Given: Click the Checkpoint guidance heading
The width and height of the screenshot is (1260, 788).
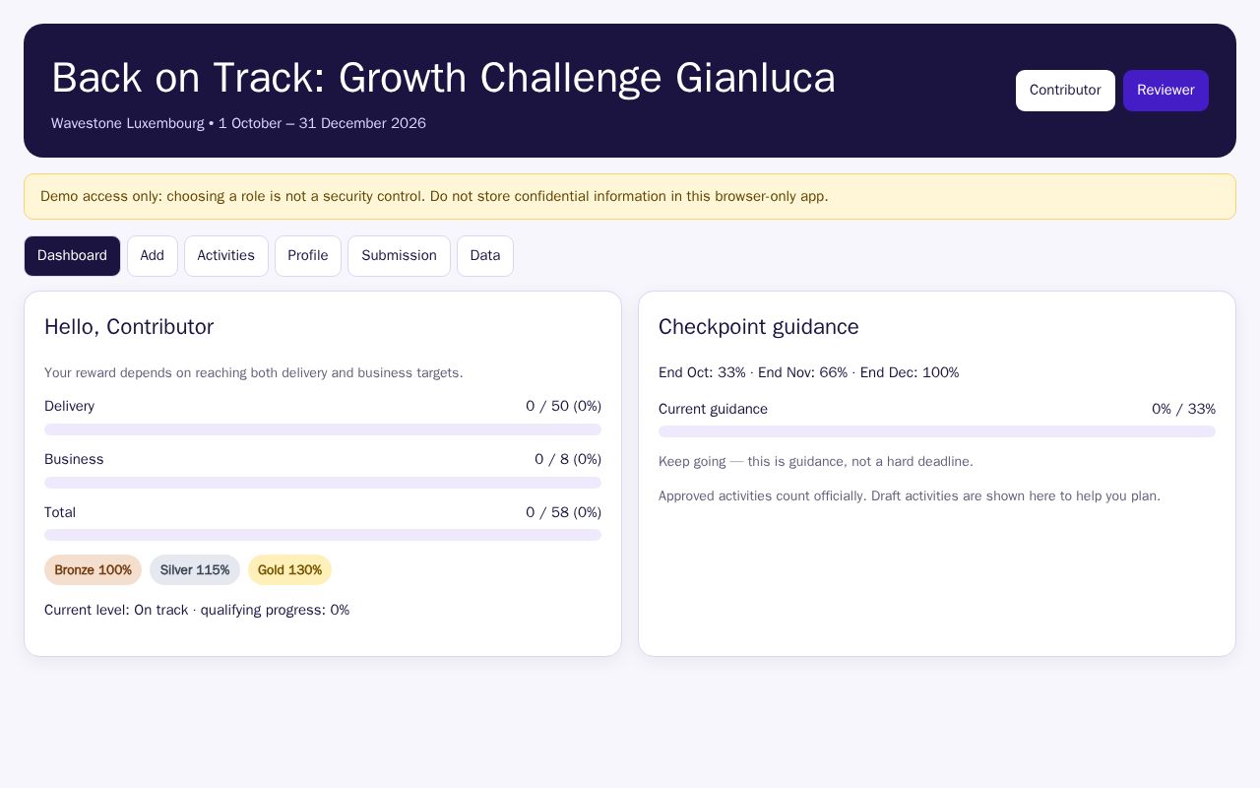Looking at the screenshot, I should click(759, 327).
